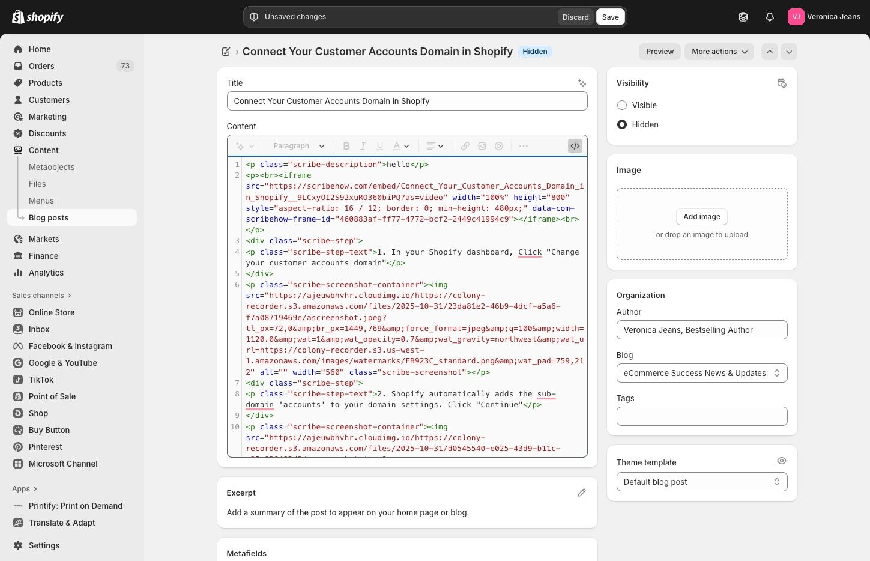The width and height of the screenshot is (870, 561).
Task: Select the Visible radio option
Action: pos(622,105)
